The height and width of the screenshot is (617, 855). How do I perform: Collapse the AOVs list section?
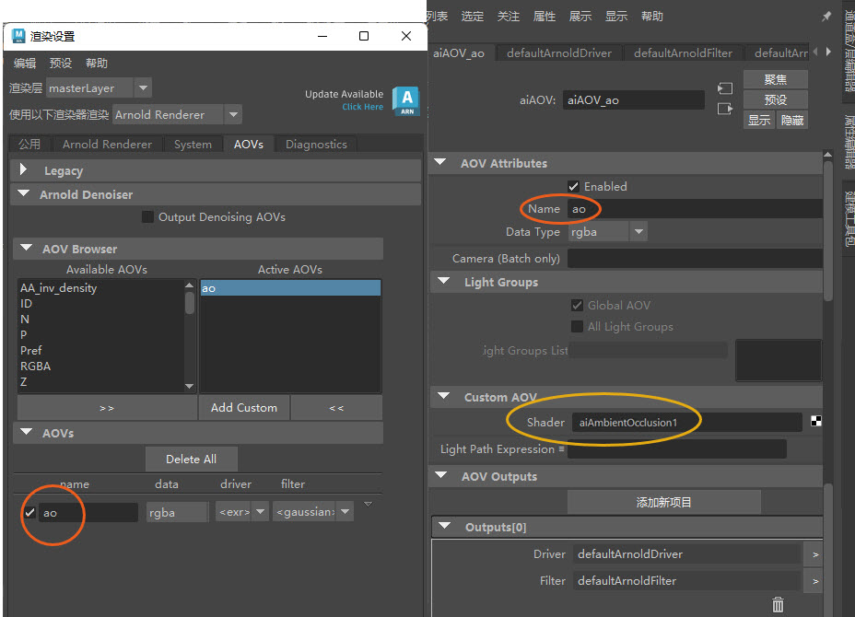tap(26, 432)
